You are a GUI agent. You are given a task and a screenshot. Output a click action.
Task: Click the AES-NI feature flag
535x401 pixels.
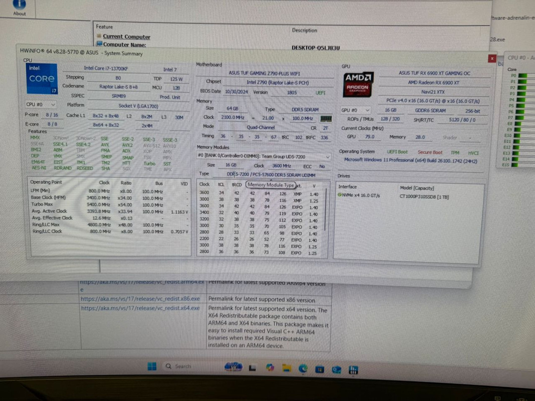(39, 168)
